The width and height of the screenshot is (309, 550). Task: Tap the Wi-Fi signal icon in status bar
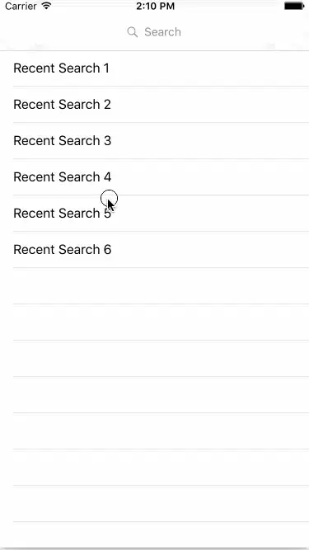coord(46,6)
